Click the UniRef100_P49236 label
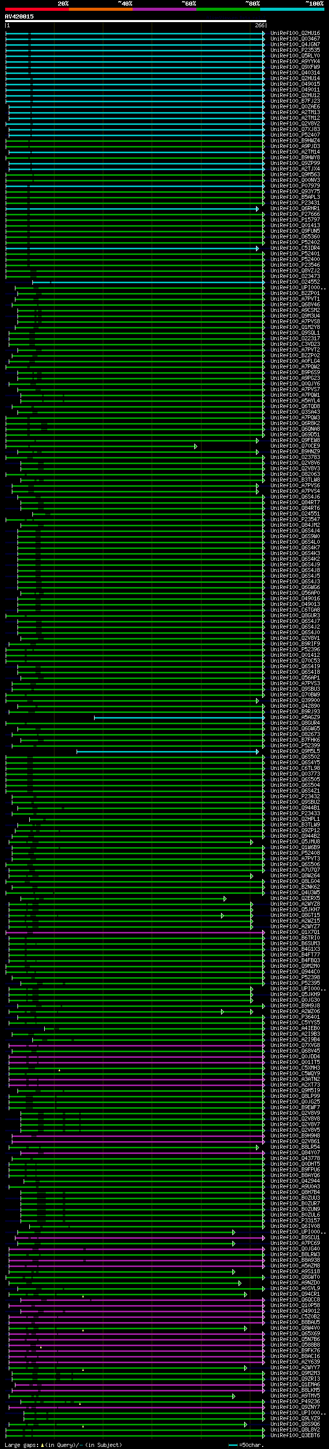This screenshot has height=1449, width=329. (x=295, y=1402)
